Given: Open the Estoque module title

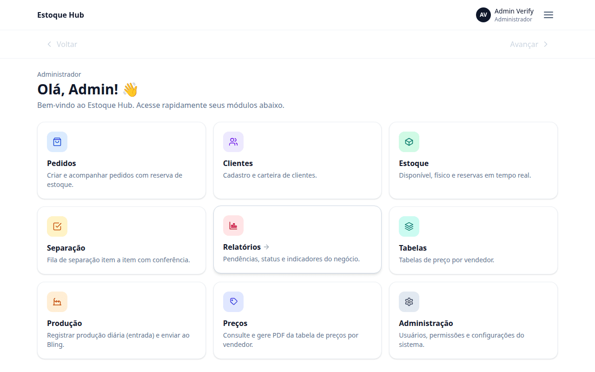Looking at the screenshot, I should (x=414, y=163).
